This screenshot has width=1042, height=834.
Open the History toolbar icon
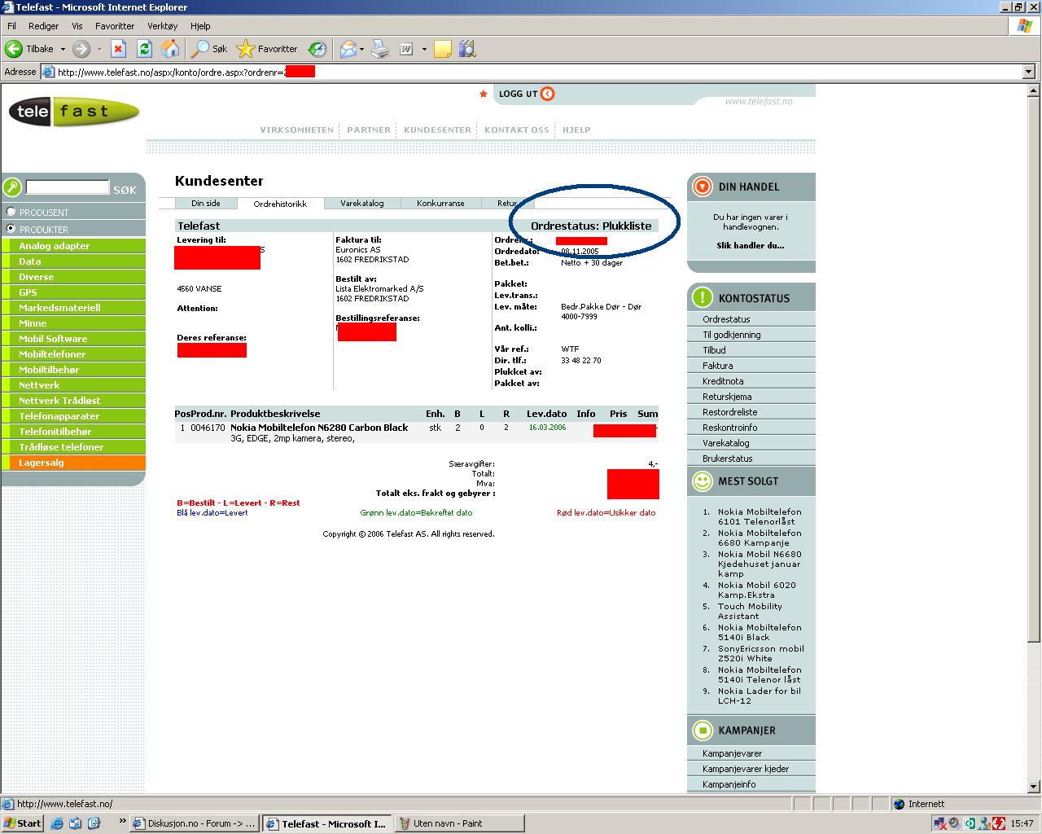tap(317, 49)
